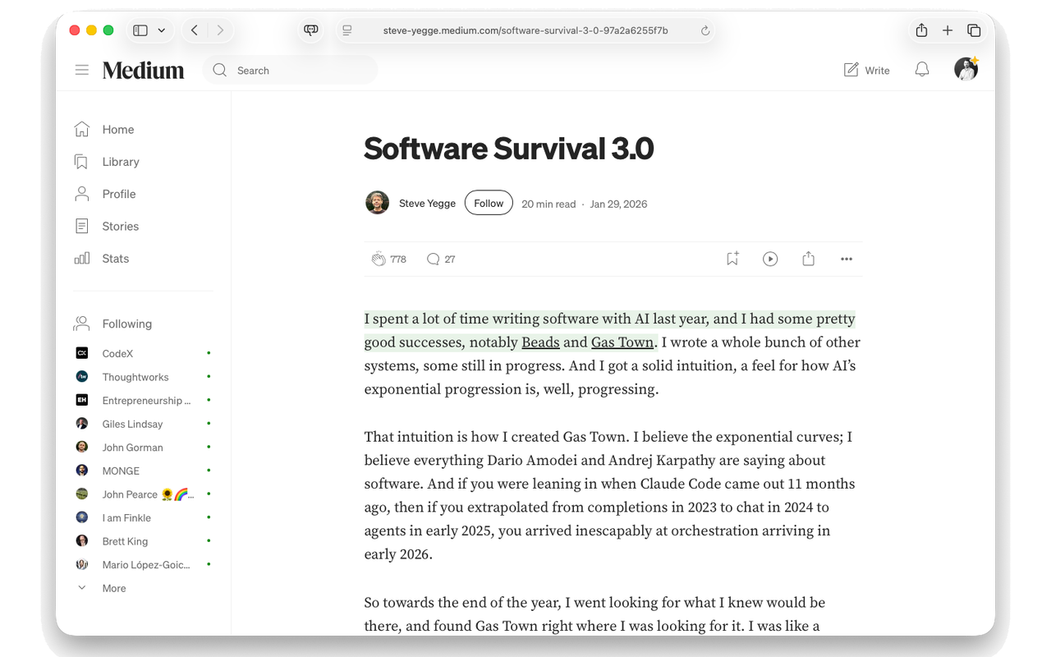
Task: Reload the page with the refresh icon
Action: [x=704, y=30]
